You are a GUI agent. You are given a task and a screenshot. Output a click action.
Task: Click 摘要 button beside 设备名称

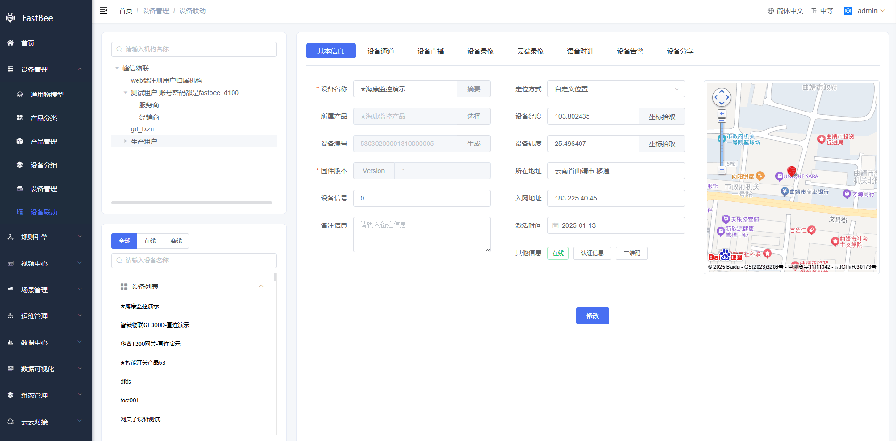474,89
